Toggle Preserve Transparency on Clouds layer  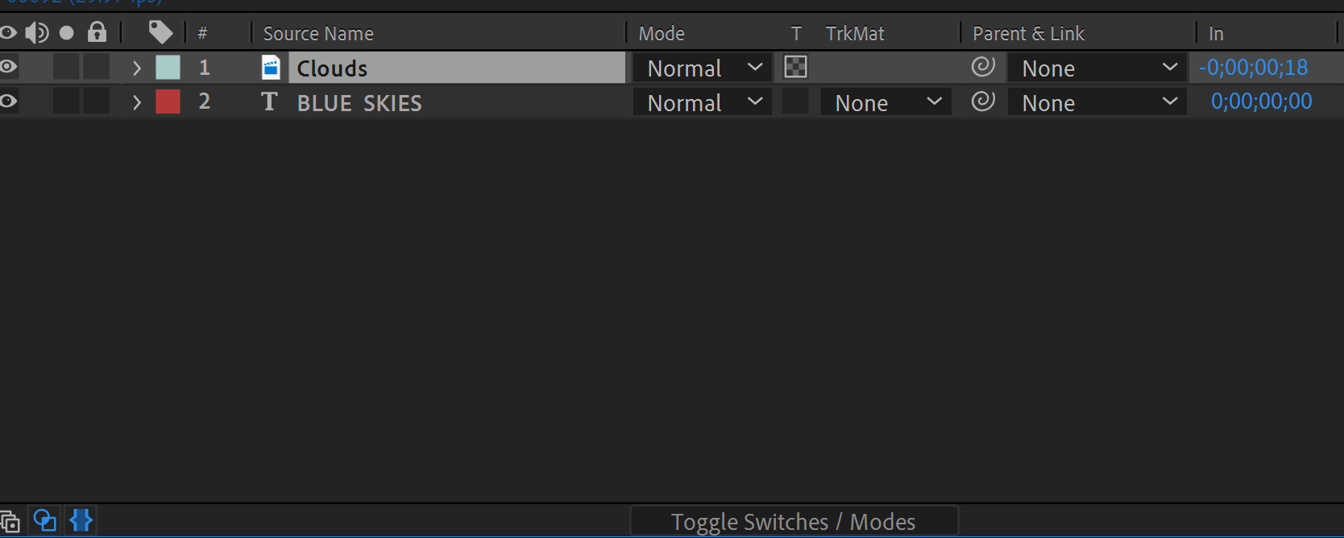(795, 67)
